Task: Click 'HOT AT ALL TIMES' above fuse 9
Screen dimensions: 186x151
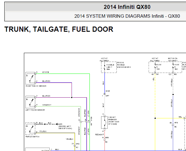Action: (x=155, y=59)
